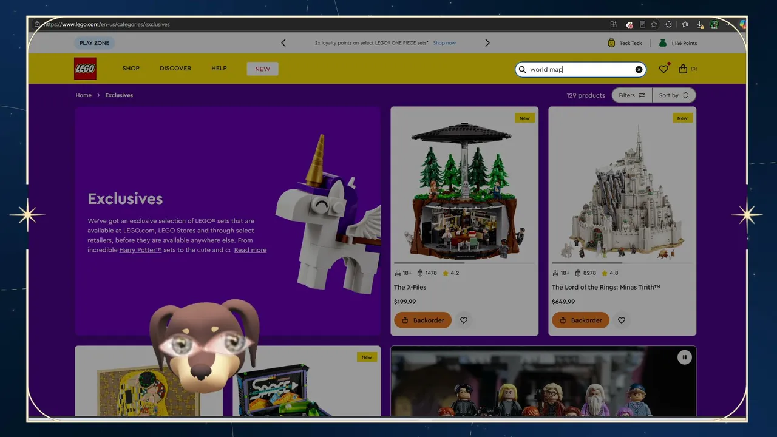Click the site lock icon in address bar
This screenshot has width=777, height=437.
click(x=37, y=25)
